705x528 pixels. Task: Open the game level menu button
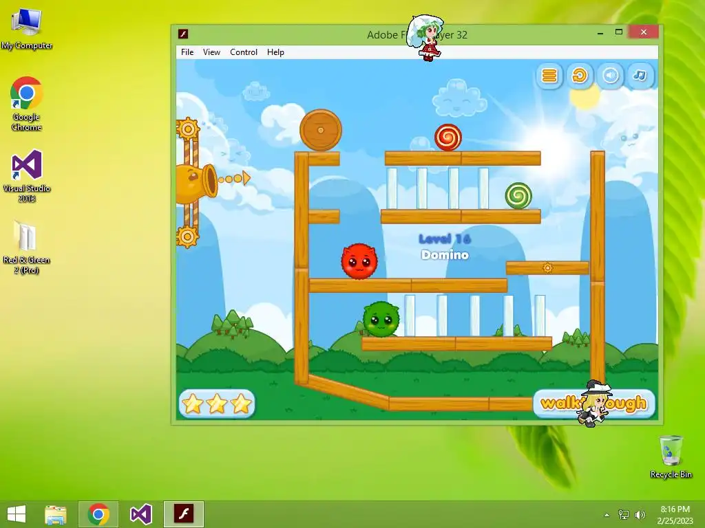[549, 76]
